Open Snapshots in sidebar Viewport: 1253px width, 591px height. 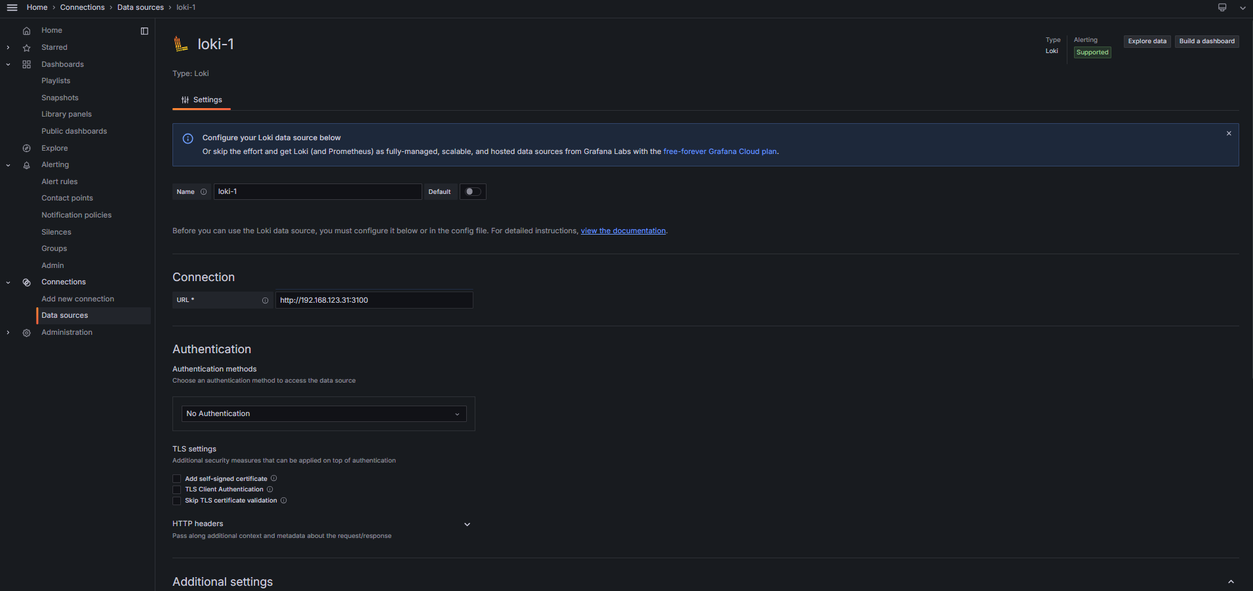tap(60, 98)
